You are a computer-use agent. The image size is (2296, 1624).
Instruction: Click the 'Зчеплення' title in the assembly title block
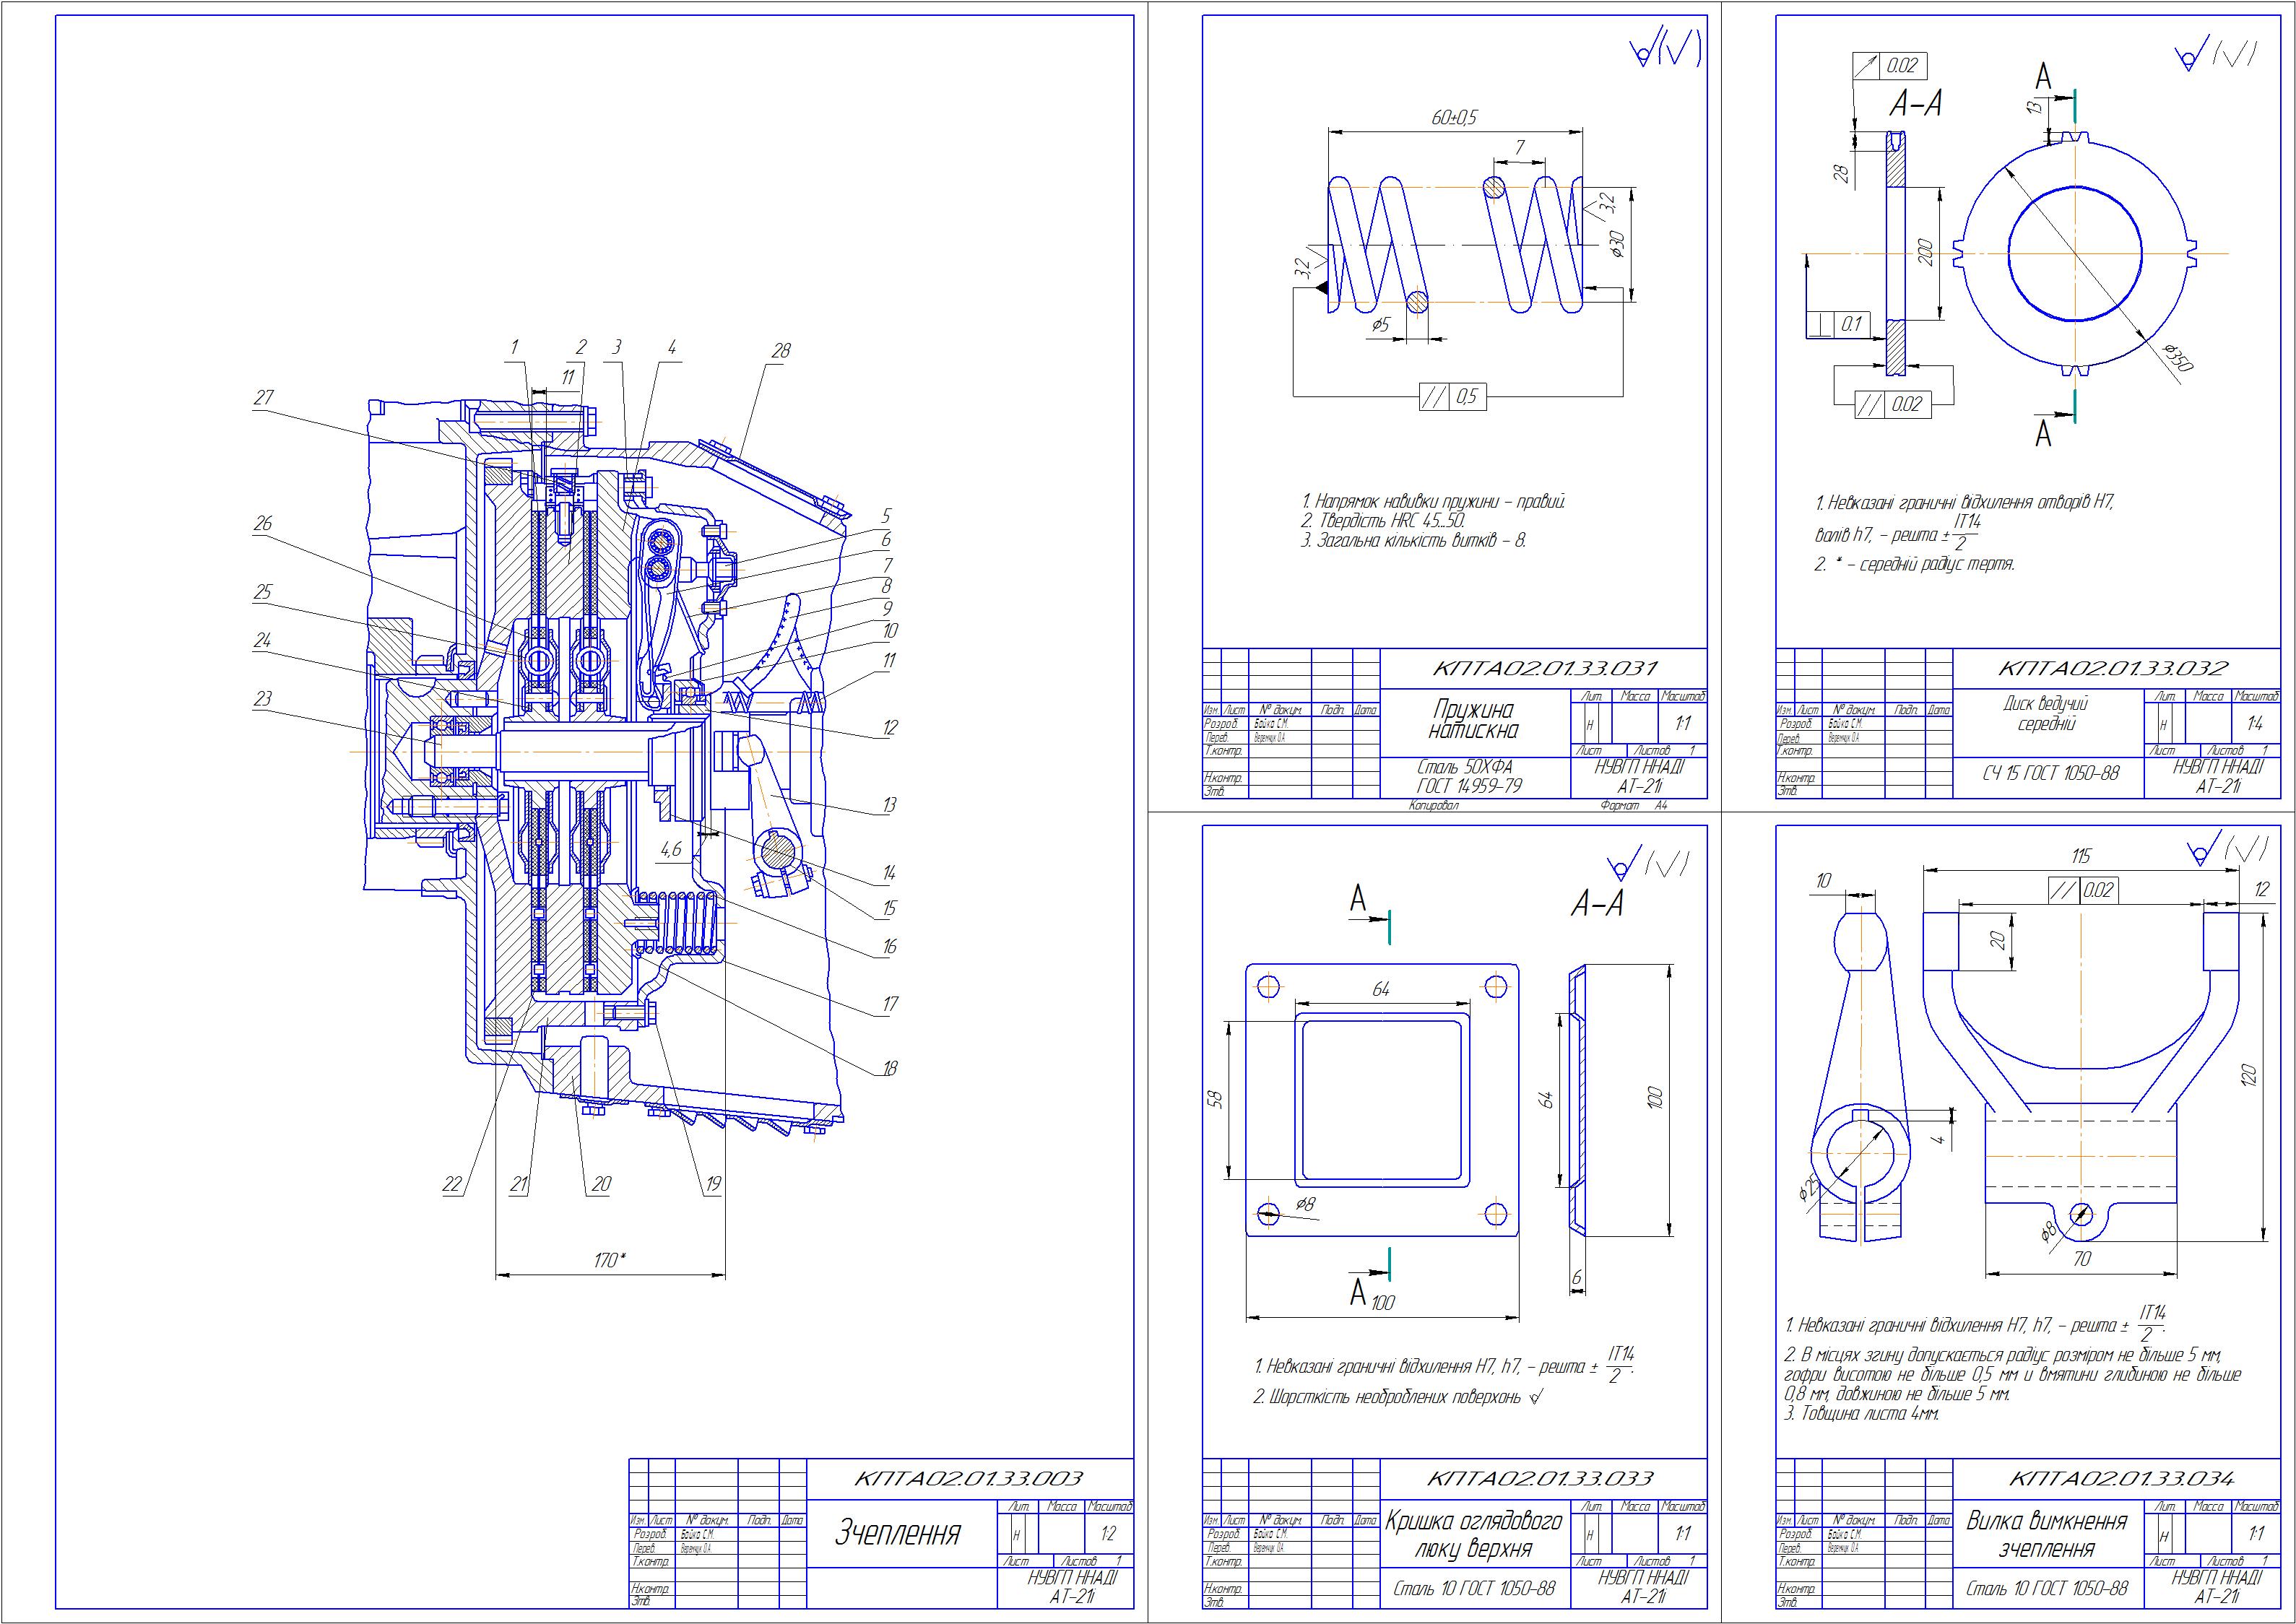(x=898, y=1534)
